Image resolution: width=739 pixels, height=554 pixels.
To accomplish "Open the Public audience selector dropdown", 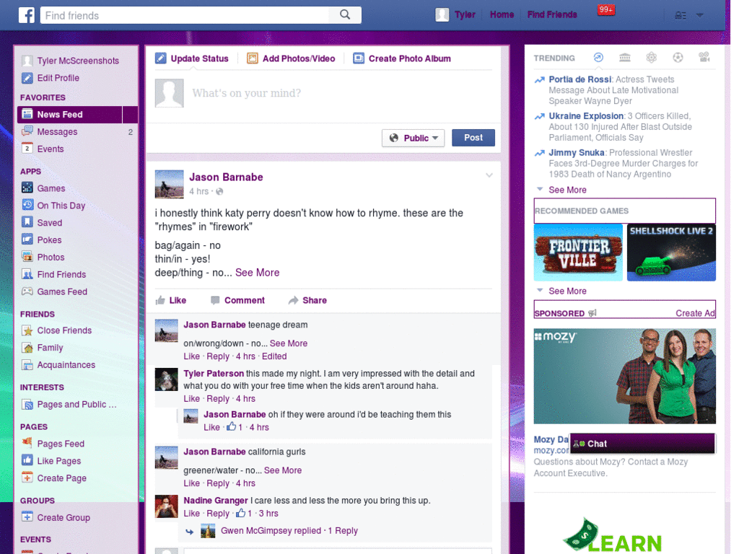I will point(413,138).
